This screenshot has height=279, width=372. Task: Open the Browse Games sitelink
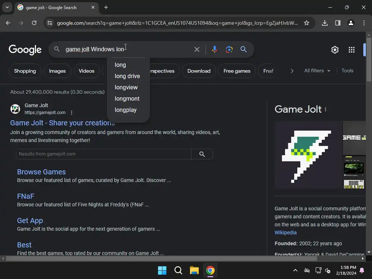click(41, 172)
